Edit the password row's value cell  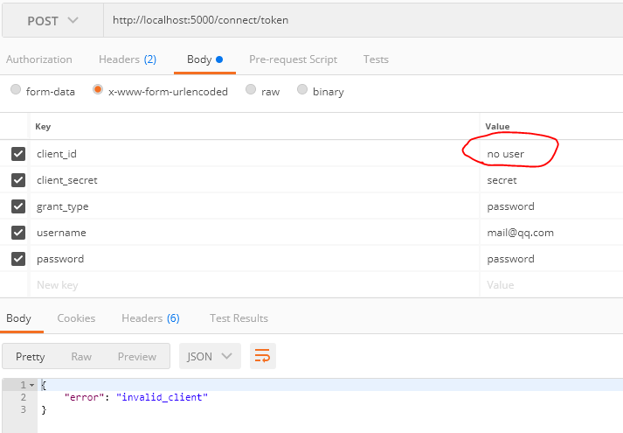tap(551, 259)
